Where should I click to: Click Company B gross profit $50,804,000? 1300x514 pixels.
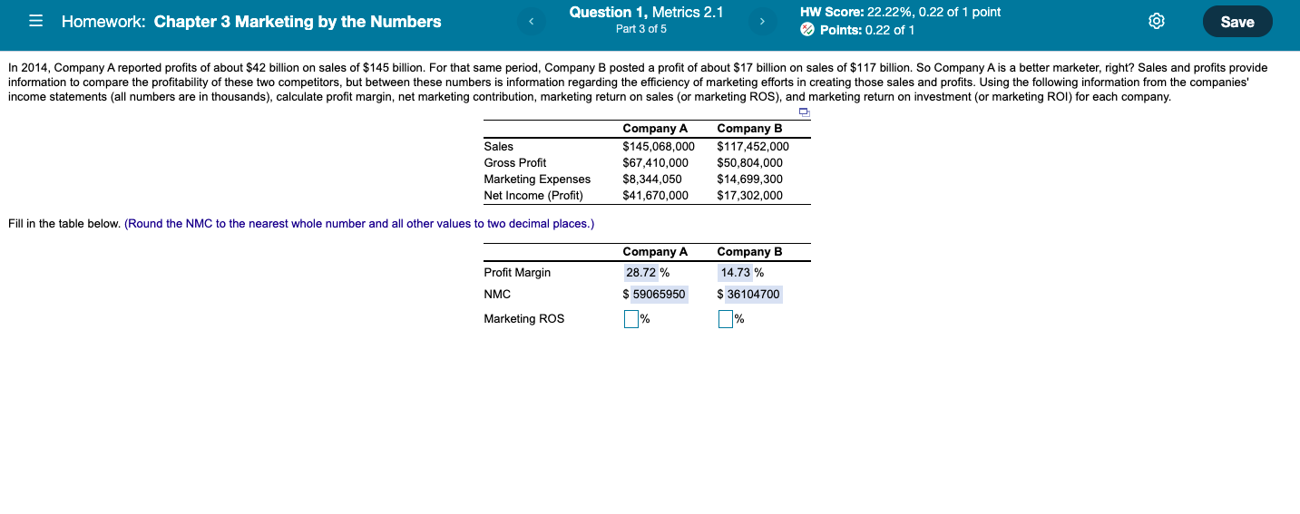[x=749, y=162]
